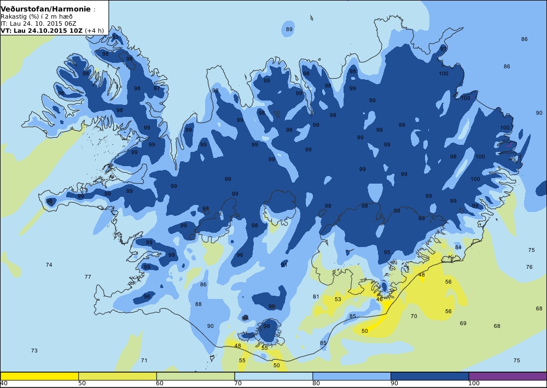This screenshot has width=547, height=388.
Task: Select the 'IT: Lau 24. 10. 2015 06Z' line
Action: 38,23
